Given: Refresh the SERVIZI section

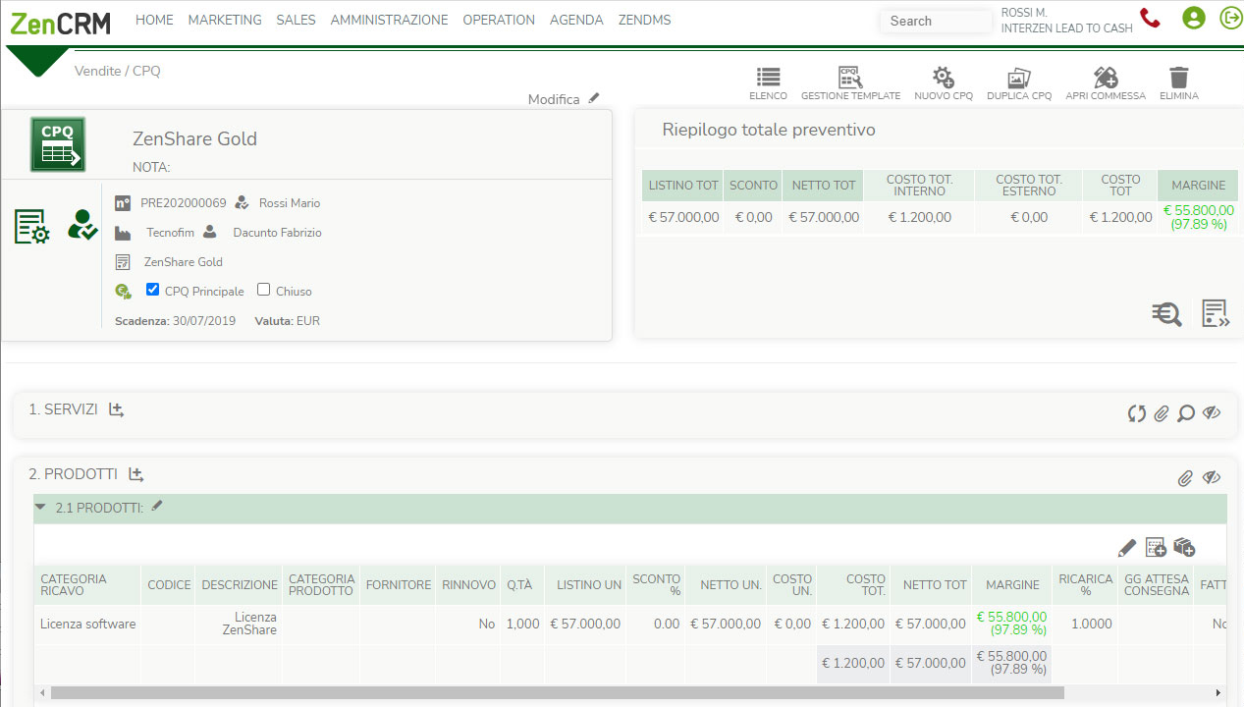Looking at the screenshot, I should (1137, 413).
